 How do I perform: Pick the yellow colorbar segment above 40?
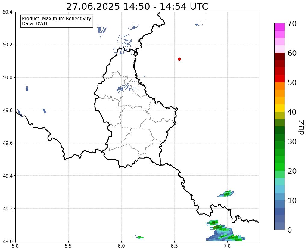(x=279, y=108)
